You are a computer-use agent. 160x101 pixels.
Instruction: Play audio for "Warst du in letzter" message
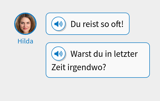58,54
